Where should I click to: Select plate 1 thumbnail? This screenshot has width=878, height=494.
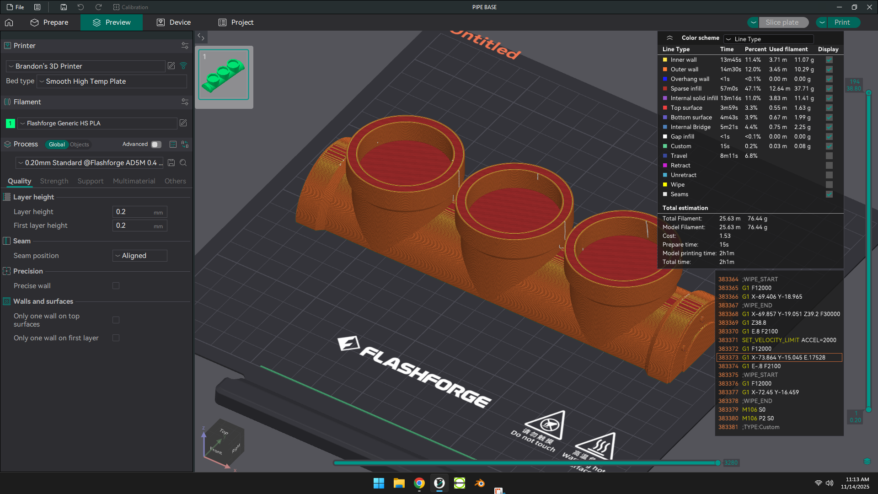pyautogui.click(x=224, y=75)
